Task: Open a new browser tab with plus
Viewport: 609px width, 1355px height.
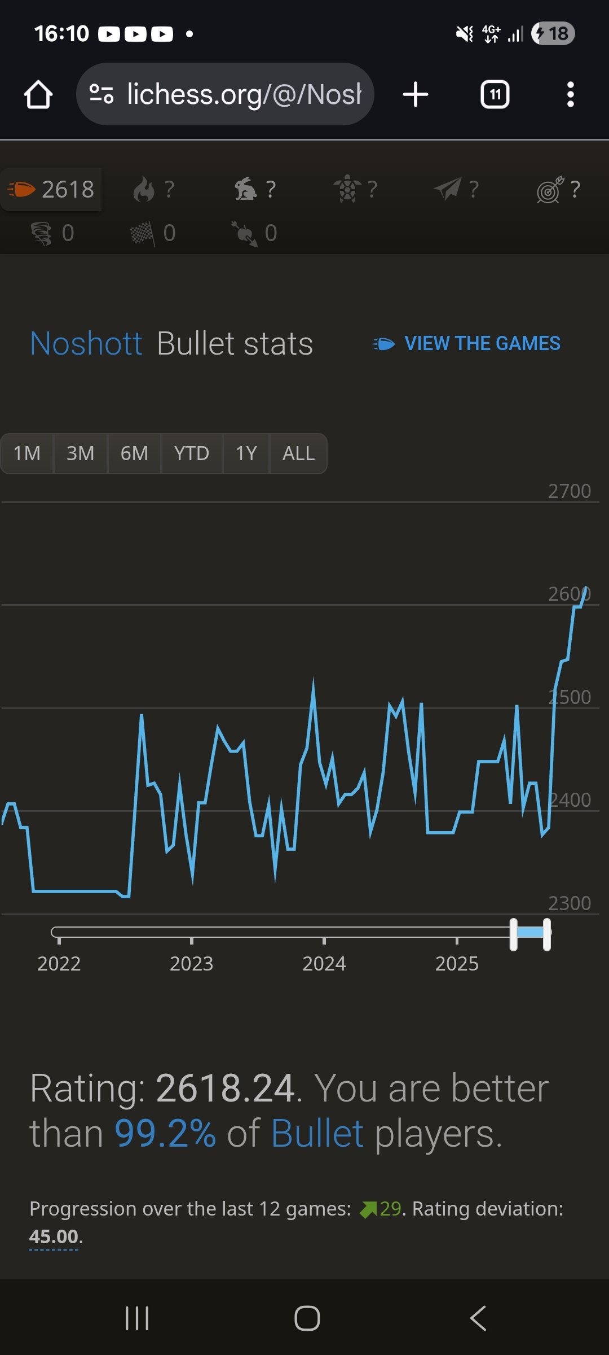Action: [416, 94]
